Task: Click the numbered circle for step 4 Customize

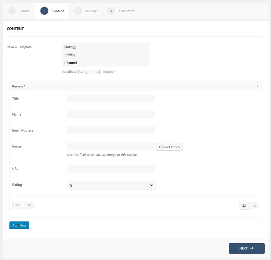Action: point(111,11)
